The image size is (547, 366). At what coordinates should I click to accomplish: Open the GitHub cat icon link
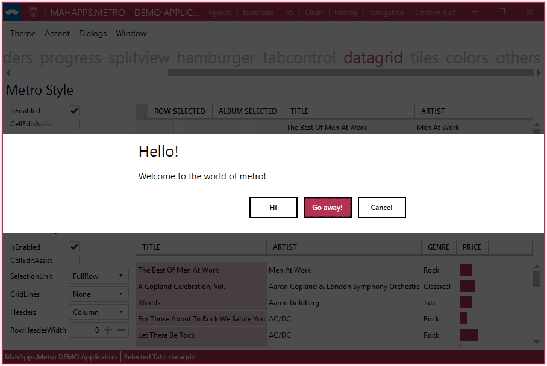coord(33,12)
